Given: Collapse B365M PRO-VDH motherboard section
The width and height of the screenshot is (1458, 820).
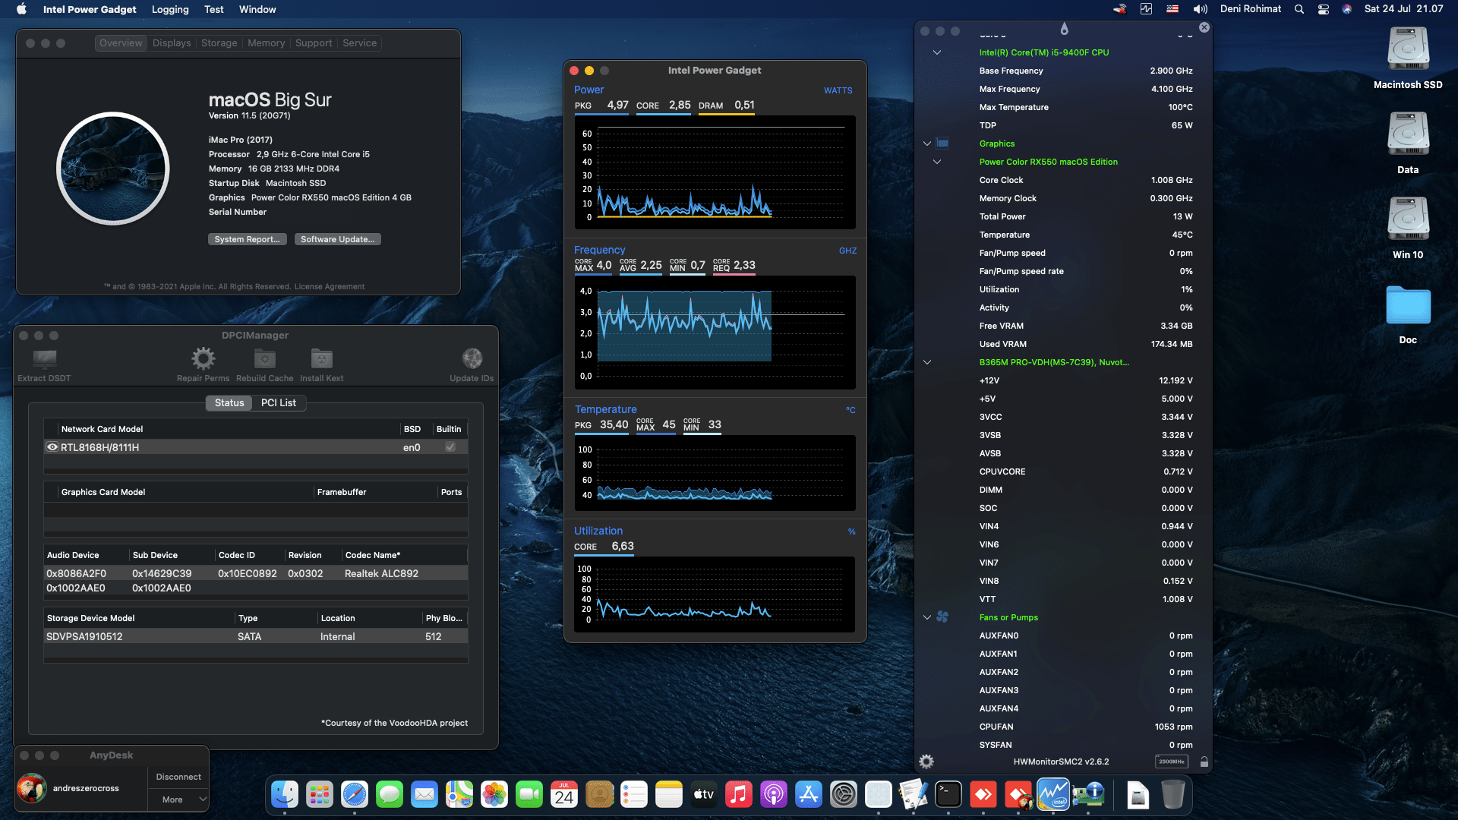Looking at the screenshot, I should (927, 362).
